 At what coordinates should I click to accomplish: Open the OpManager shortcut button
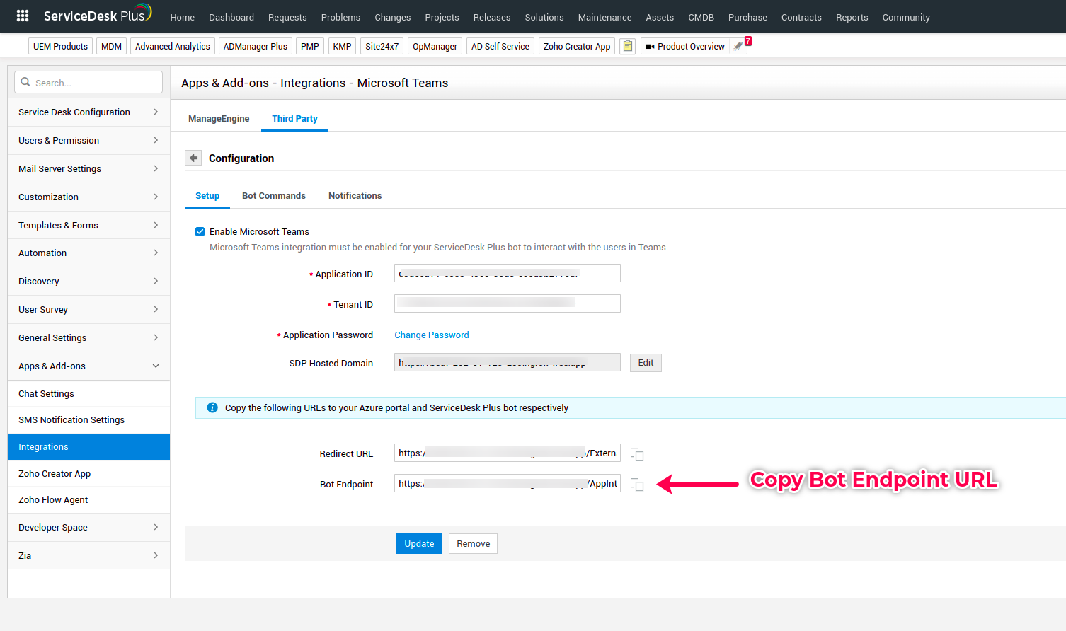tap(435, 46)
